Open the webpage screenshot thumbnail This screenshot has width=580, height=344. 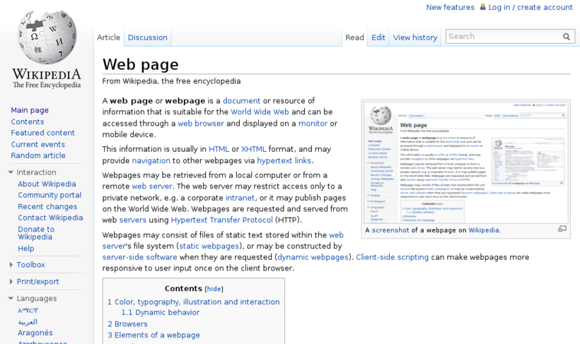[x=465, y=161]
